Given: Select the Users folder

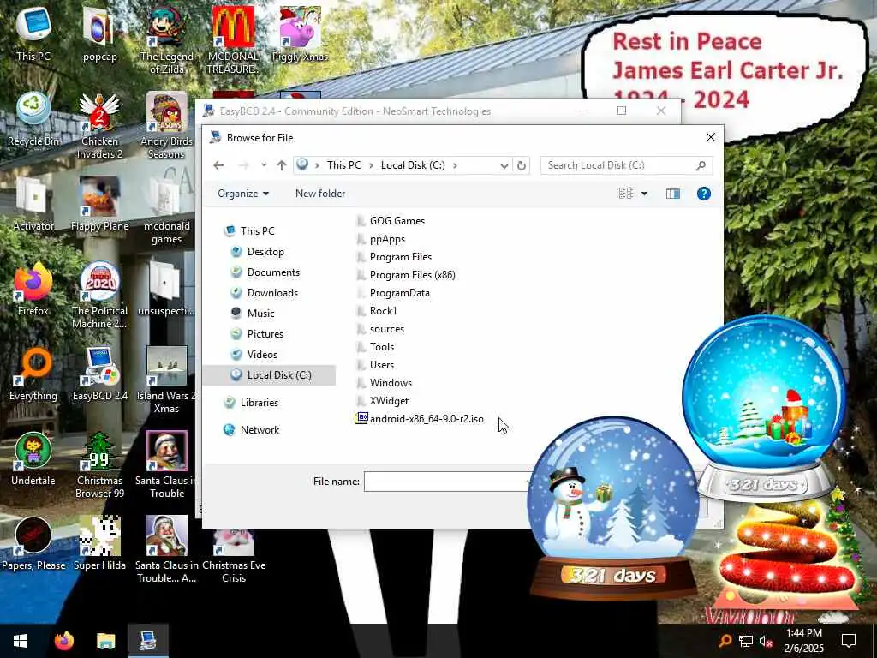Looking at the screenshot, I should click(x=375, y=365).
